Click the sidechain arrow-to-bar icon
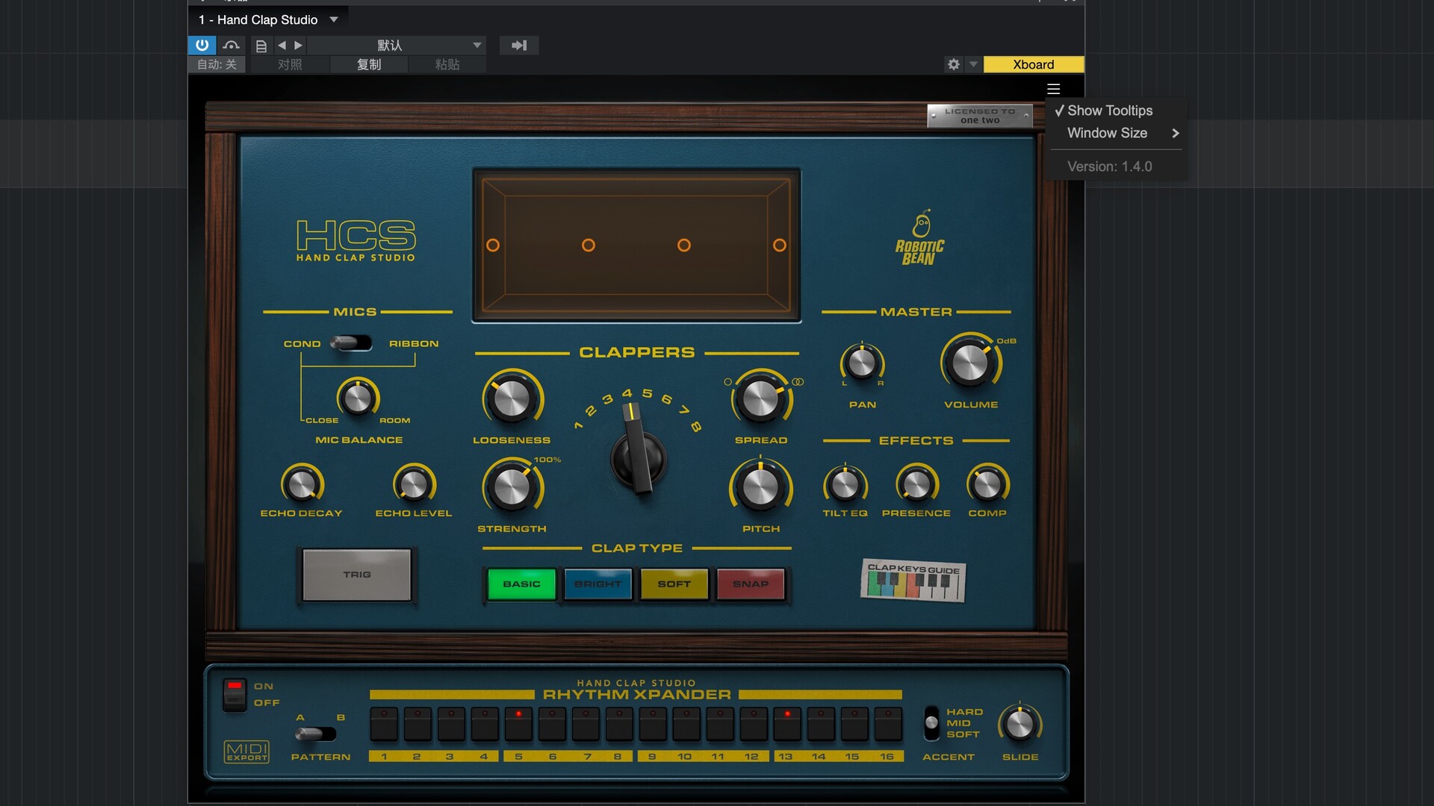 519,46
